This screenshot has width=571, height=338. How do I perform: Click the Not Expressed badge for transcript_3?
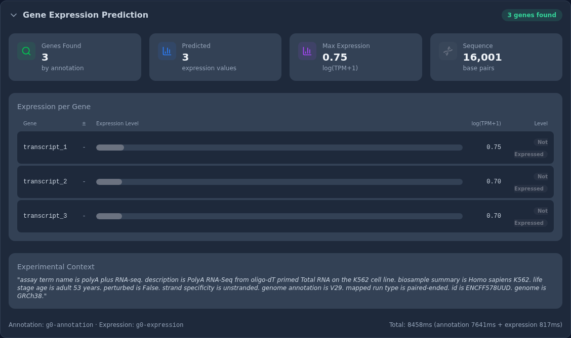click(531, 217)
